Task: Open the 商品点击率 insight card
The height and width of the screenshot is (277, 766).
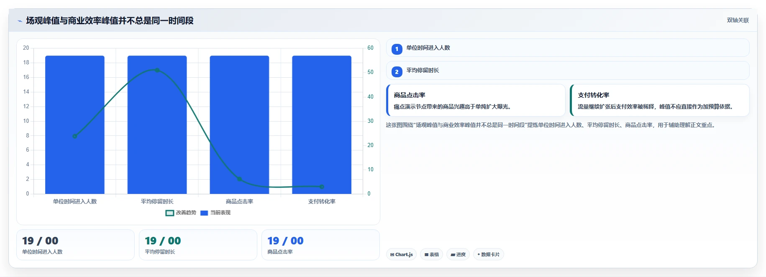Action: (x=476, y=100)
